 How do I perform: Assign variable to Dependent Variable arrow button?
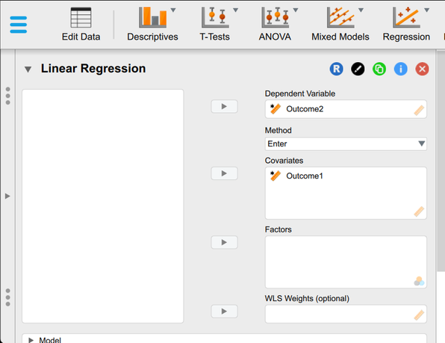224,106
